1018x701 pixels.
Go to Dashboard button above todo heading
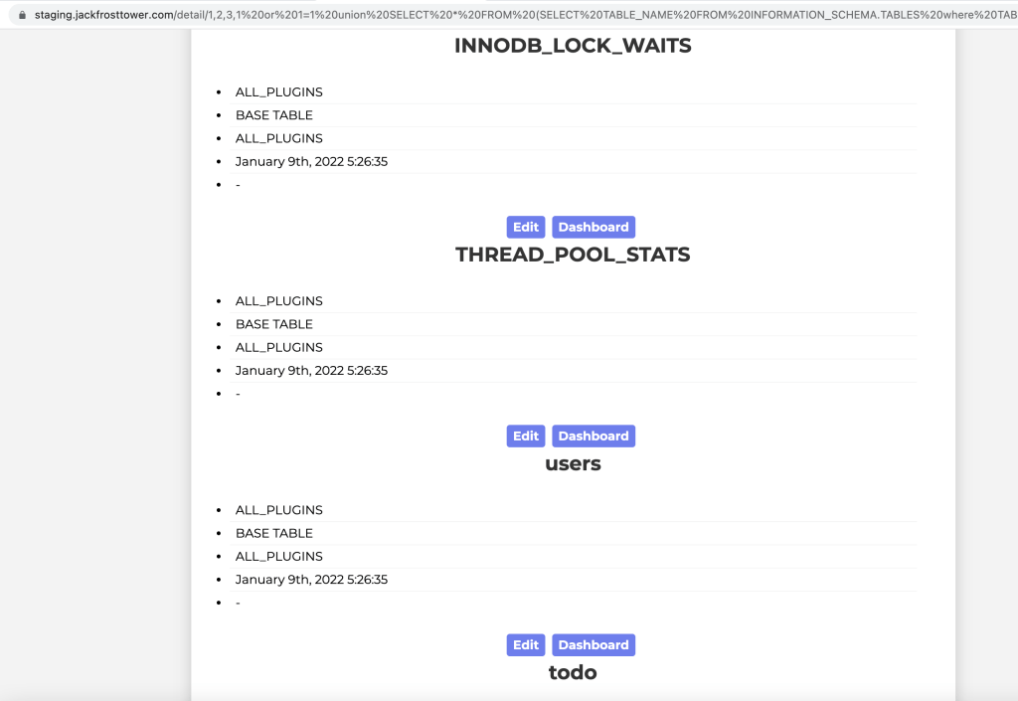[593, 644]
